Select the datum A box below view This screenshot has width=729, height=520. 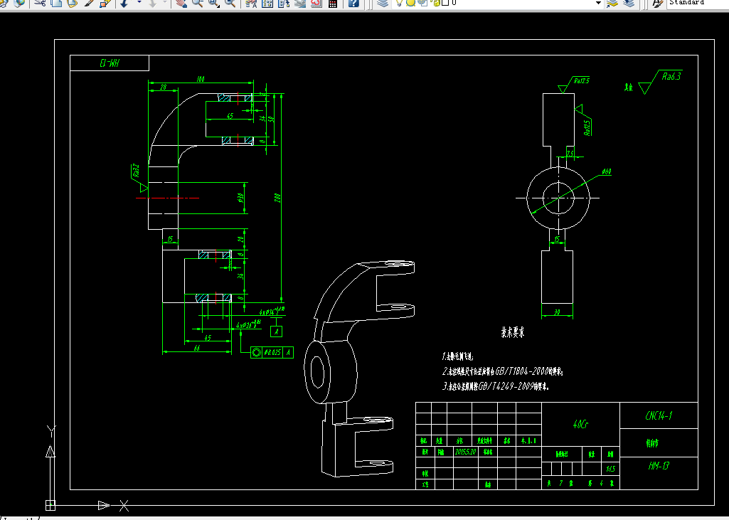(277, 331)
